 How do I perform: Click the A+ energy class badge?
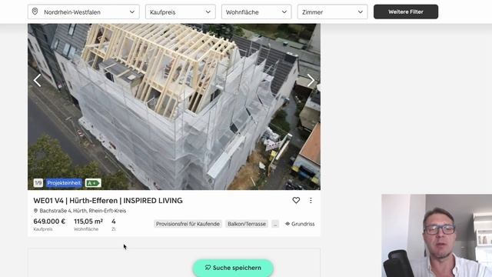(93, 183)
